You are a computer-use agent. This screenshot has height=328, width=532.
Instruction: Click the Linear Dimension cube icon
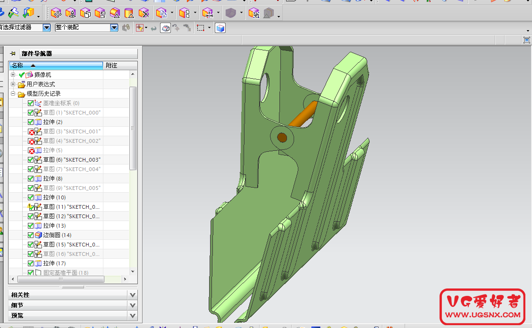pyautogui.click(x=207, y=13)
